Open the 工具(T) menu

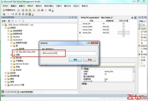coord(59,6)
